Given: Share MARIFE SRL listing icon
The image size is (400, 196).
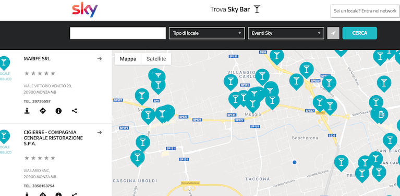Looking at the screenshot, I should pos(74,111).
